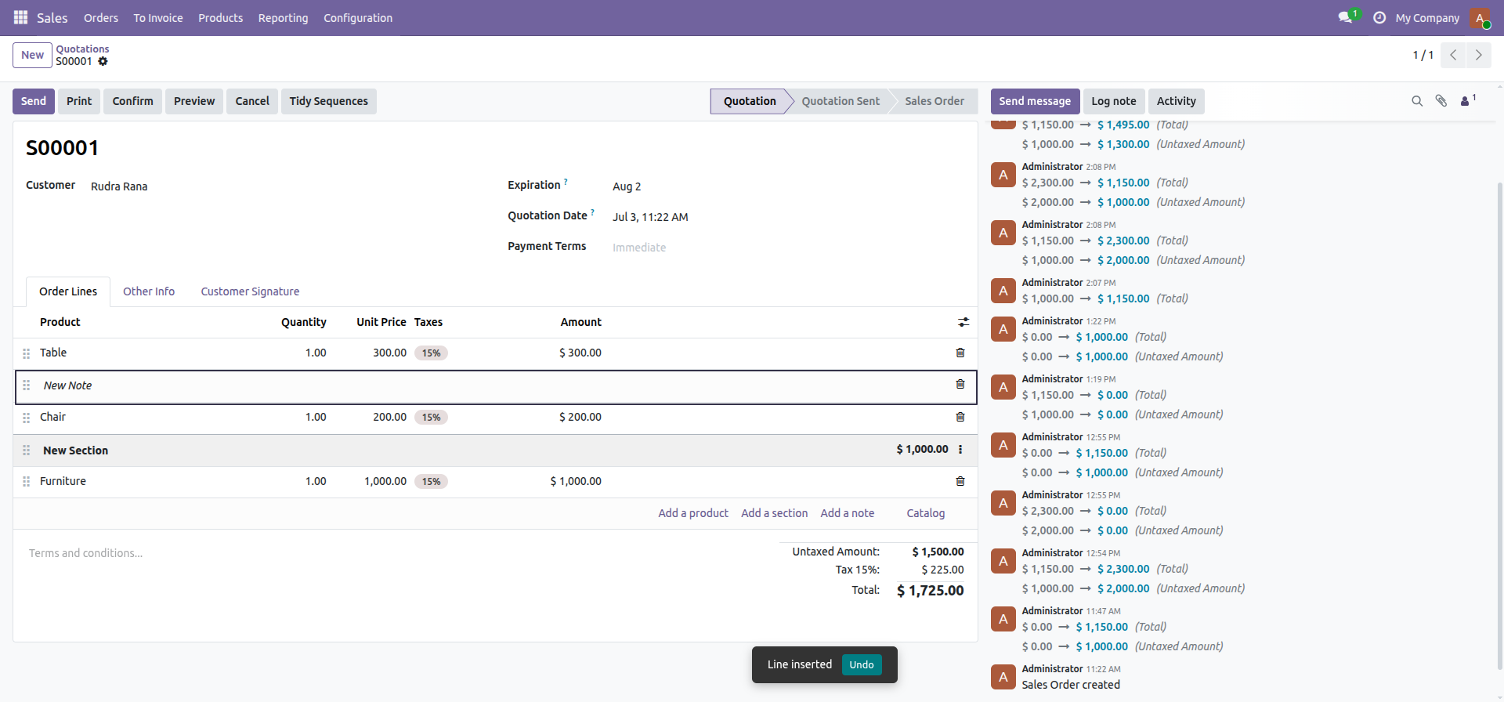This screenshot has height=702, width=1504.
Task: Click the Terms and conditions field
Action: [x=392, y=553]
